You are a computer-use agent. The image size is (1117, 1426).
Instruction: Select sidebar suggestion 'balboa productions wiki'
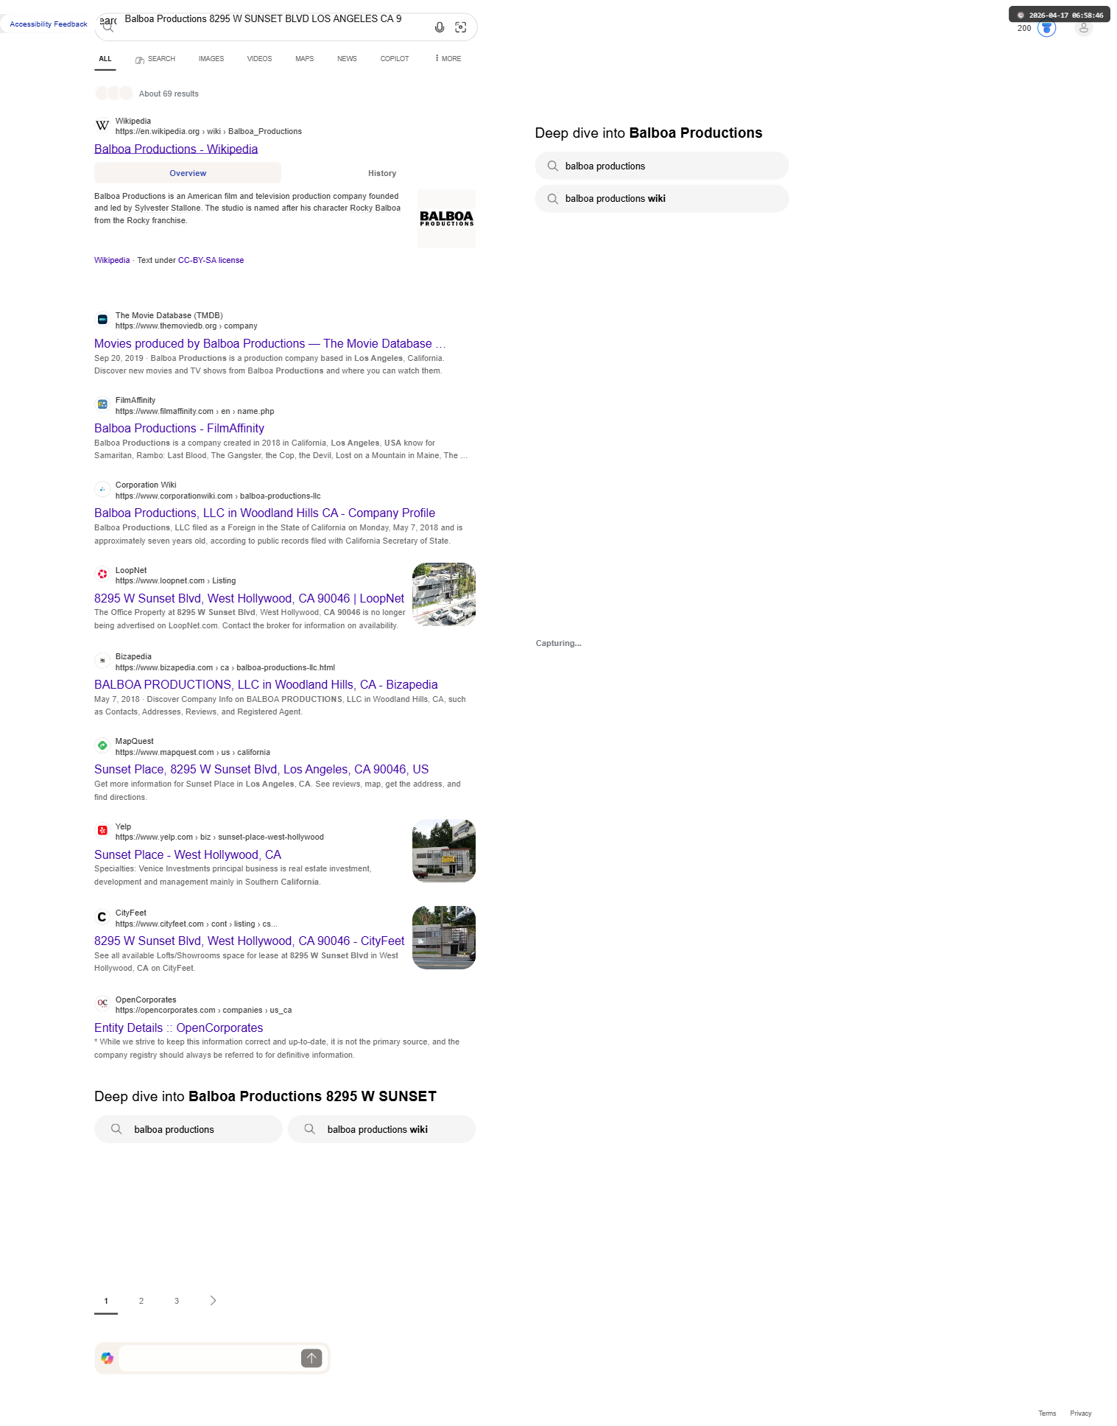point(662,198)
